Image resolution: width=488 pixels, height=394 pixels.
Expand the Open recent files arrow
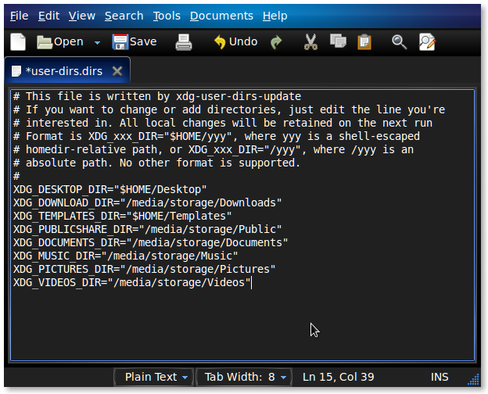tap(97, 42)
